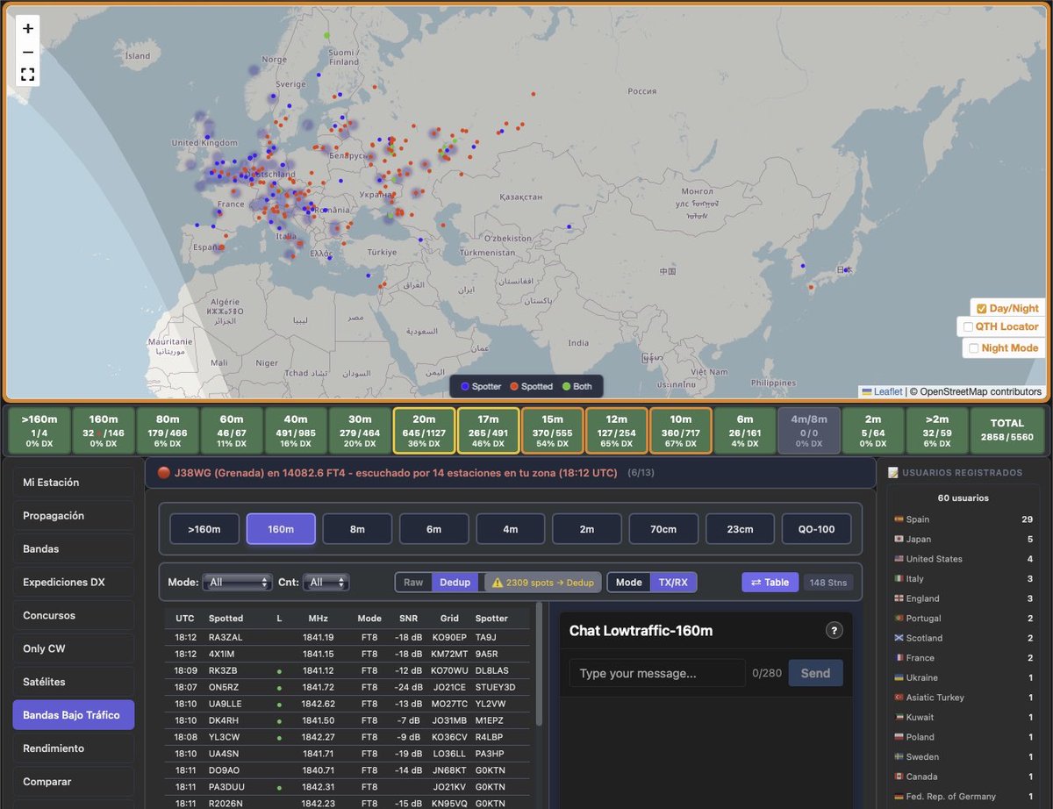Click spotted callsign RA3ZAL
This screenshot has height=809, width=1053.
(226, 637)
